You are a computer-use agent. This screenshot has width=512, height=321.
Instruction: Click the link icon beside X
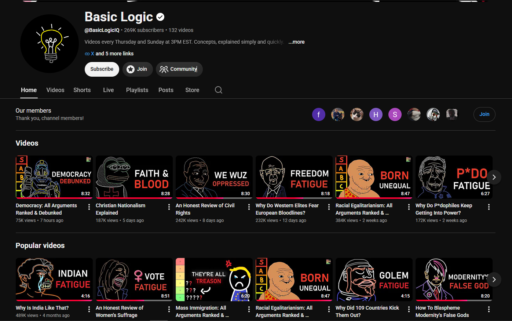87,54
